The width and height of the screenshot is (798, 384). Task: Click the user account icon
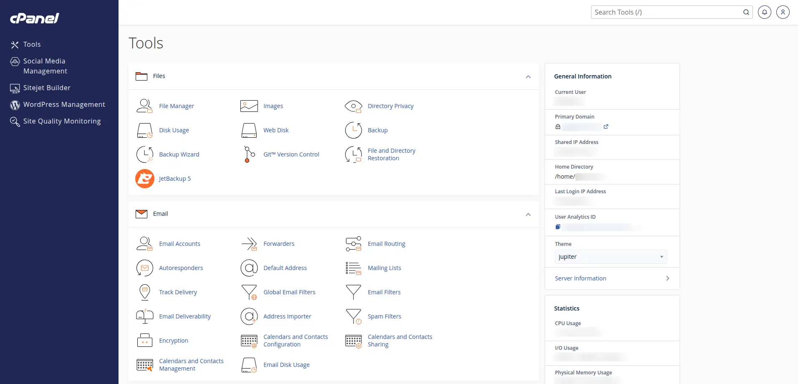click(783, 12)
